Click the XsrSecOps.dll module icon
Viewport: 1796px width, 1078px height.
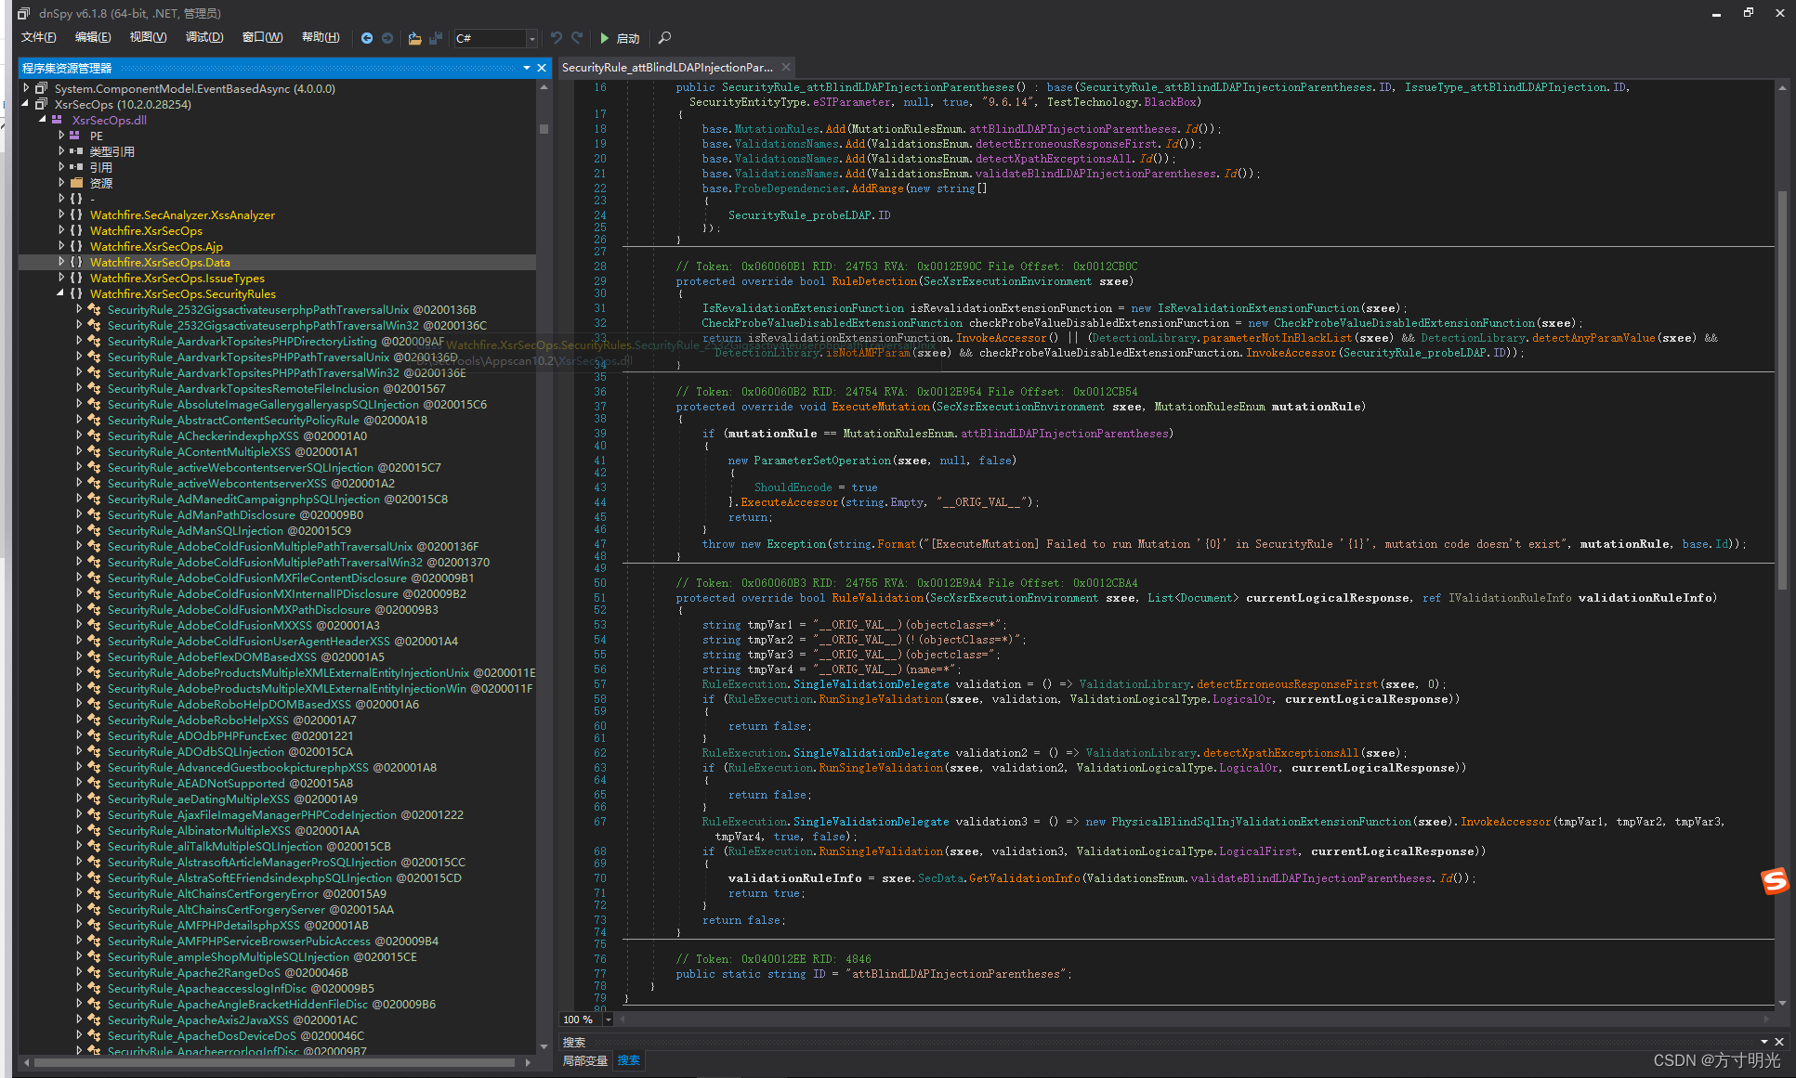59,120
